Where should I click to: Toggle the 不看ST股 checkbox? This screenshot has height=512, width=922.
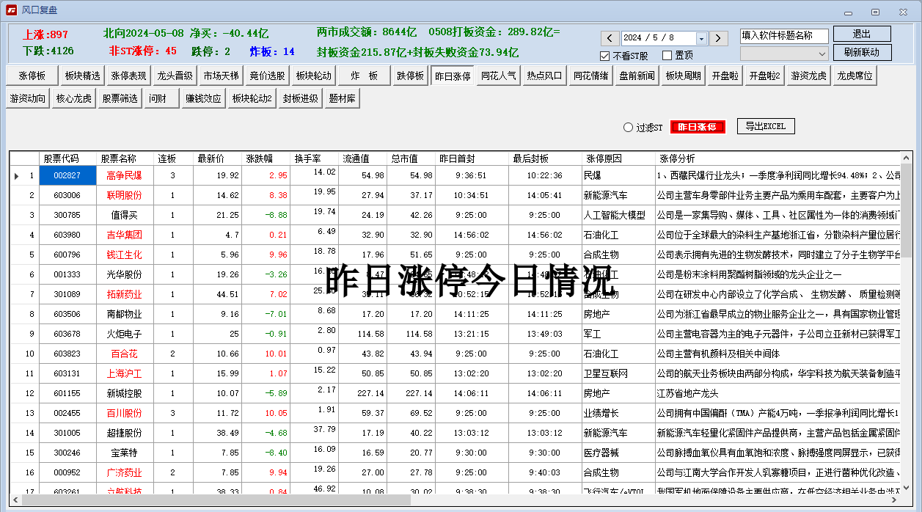[x=605, y=56]
